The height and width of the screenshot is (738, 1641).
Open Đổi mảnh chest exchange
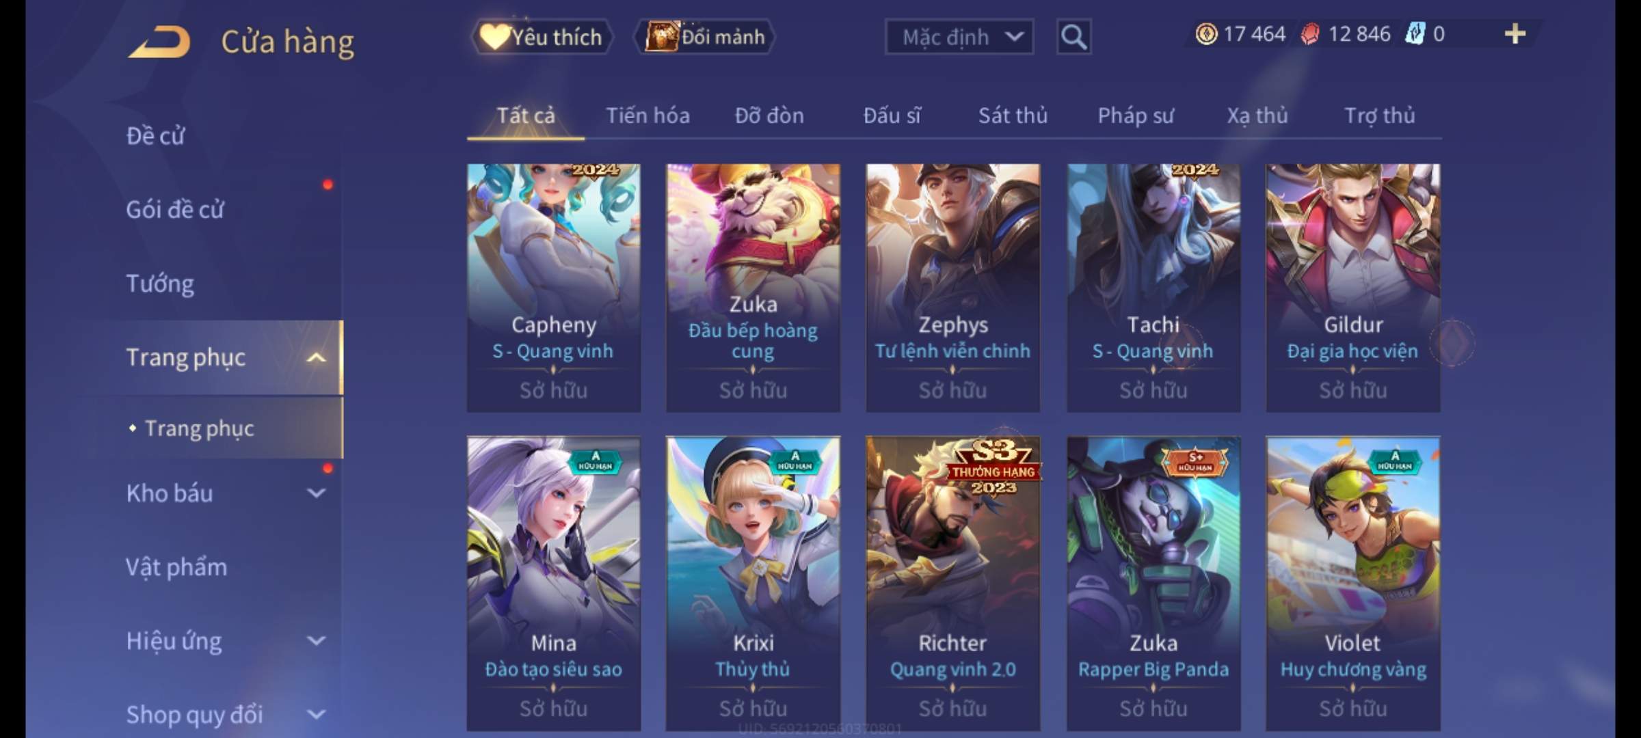coord(704,37)
